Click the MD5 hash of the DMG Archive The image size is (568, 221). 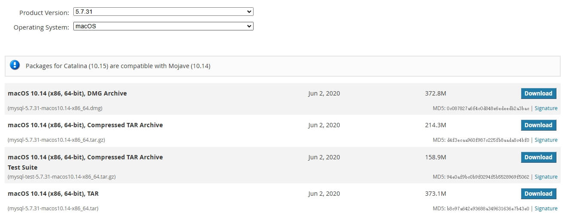tap(488, 108)
